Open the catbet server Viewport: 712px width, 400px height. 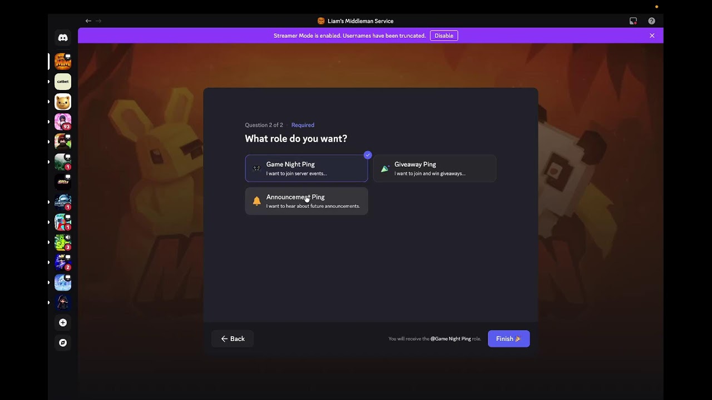pos(63,82)
